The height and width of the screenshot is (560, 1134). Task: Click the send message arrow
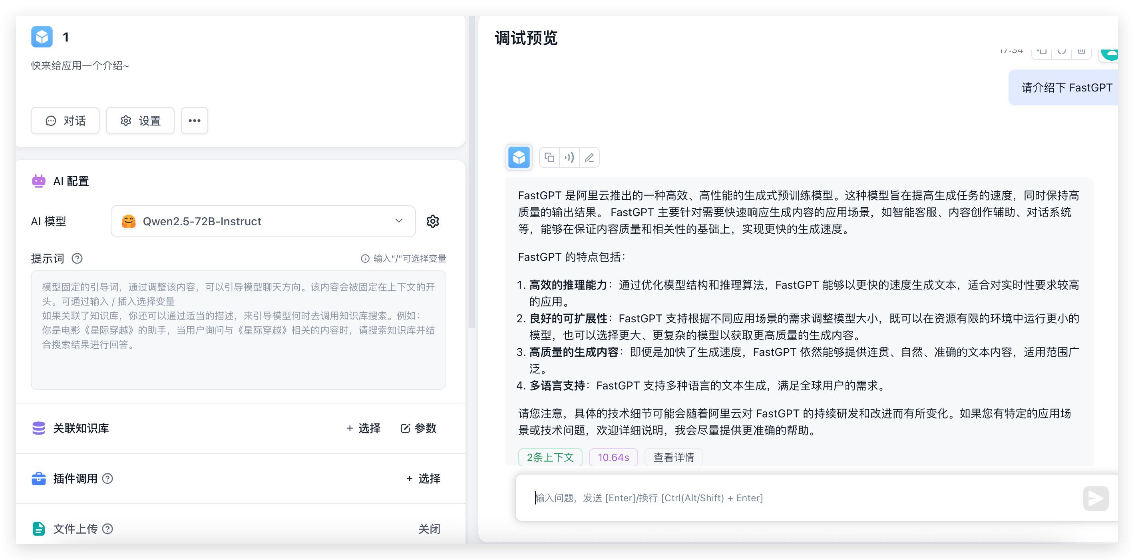pyautogui.click(x=1096, y=498)
